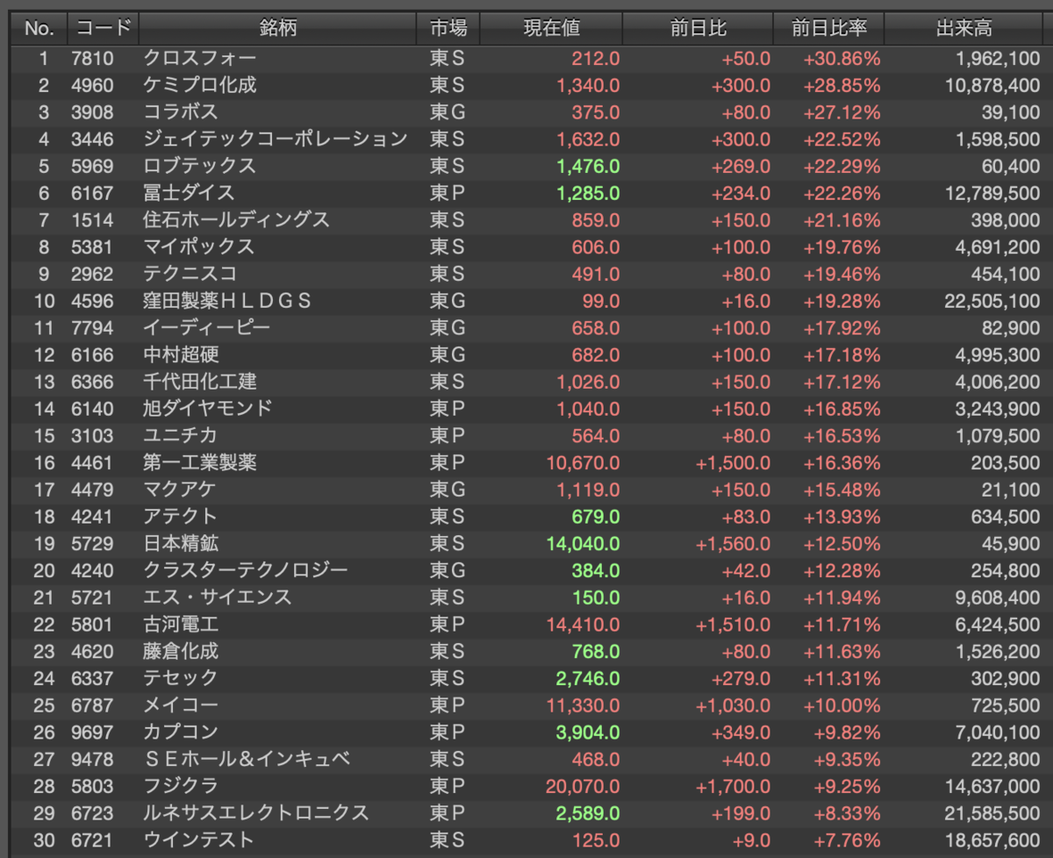Image resolution: width=1053 pixels, height=858 pixels.
Task: Click volume value 10,878,400
Action: 993,86
